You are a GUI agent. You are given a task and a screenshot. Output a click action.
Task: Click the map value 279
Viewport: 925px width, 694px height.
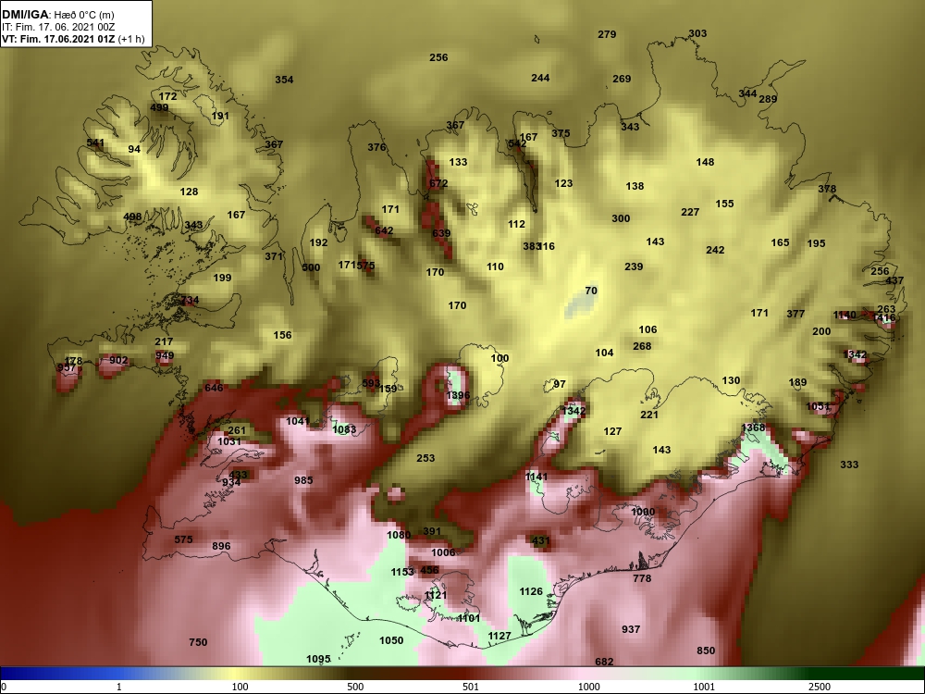[607, 34]
